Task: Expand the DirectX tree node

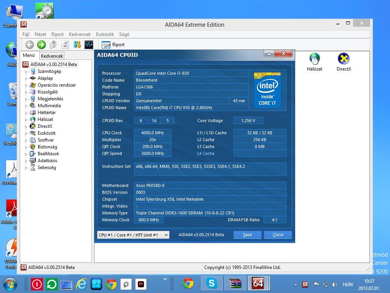Action: 26,127
